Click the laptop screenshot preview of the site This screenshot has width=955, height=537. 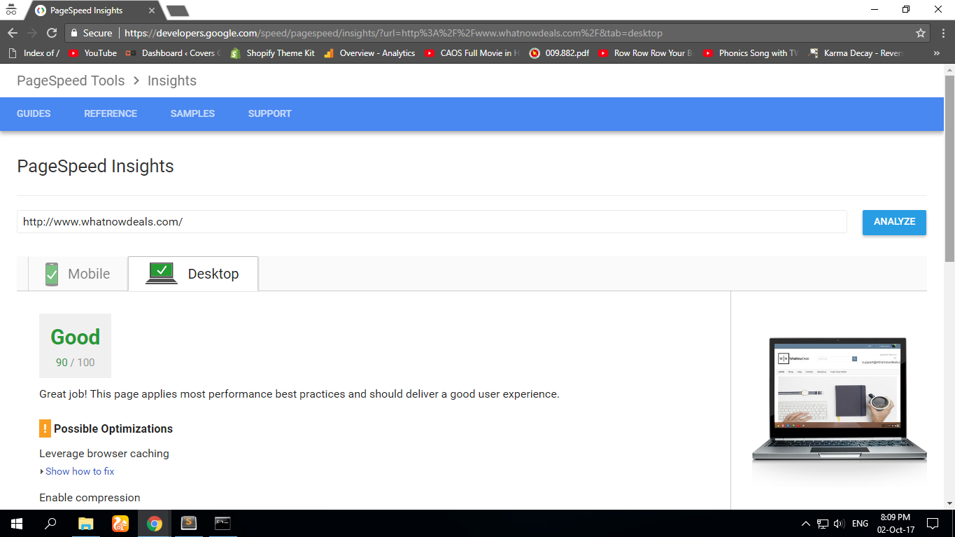tap(839, 400)
